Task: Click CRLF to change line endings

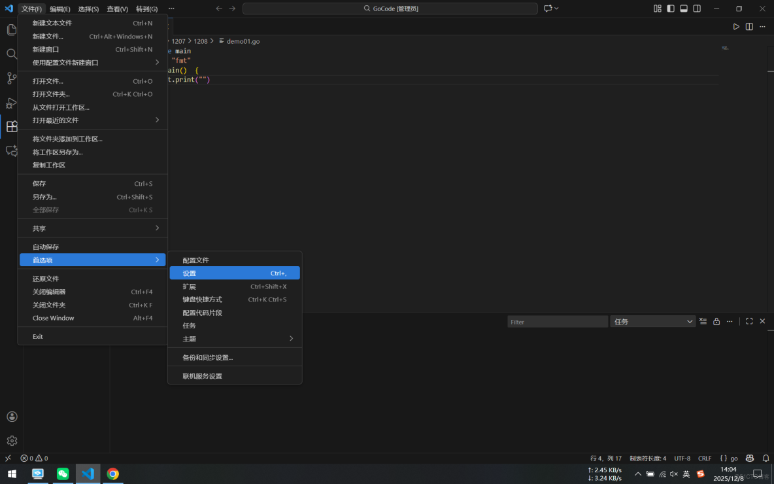Action: coord(705,458)
